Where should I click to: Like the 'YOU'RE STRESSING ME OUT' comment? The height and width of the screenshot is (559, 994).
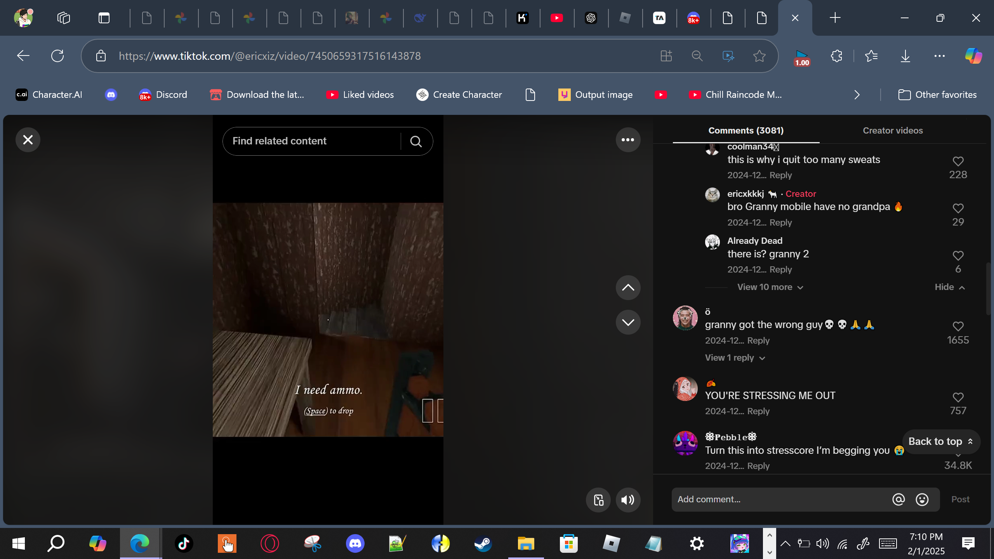click(x=958, y=398)
